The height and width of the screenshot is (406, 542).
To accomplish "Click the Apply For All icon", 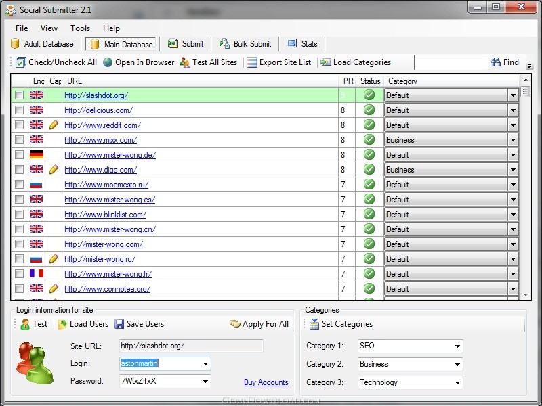I will pos(235,324).
